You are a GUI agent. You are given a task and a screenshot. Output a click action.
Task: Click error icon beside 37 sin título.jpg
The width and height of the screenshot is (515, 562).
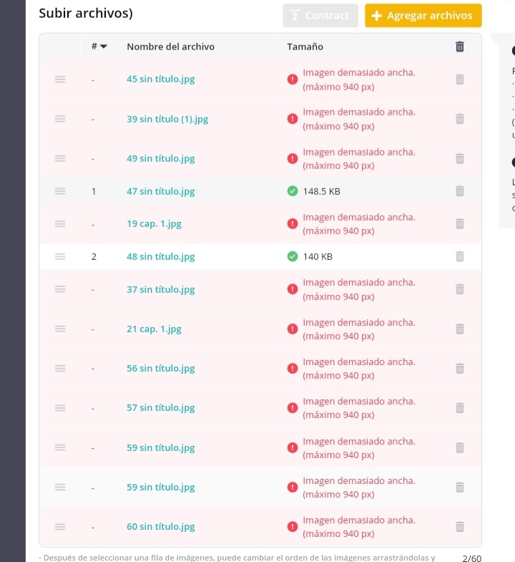pos(292,289)
